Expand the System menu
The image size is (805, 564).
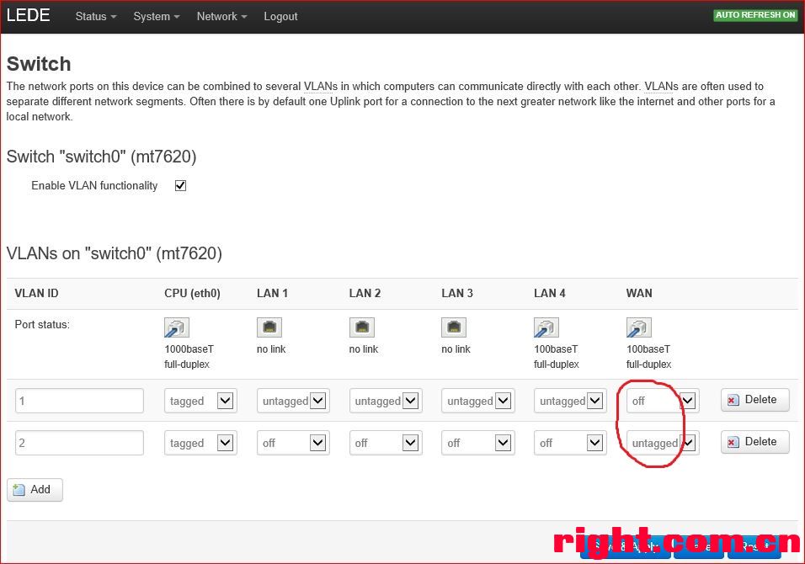(156, 16)
